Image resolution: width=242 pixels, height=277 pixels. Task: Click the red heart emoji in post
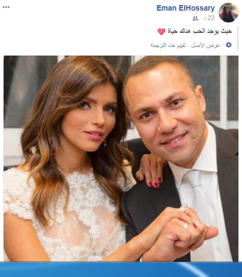(161, 32)
